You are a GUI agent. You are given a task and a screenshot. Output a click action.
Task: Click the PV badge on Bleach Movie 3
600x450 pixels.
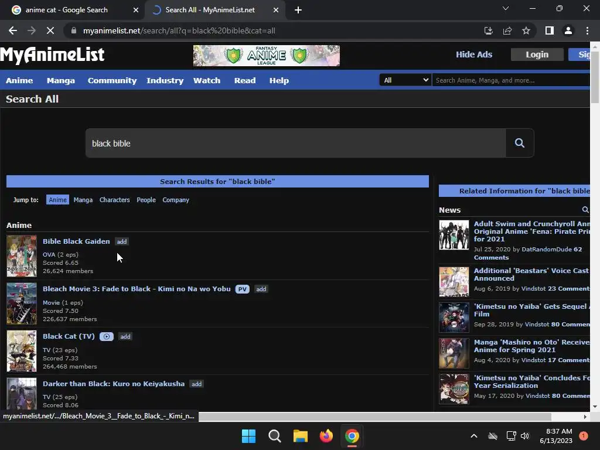[242, 289]
